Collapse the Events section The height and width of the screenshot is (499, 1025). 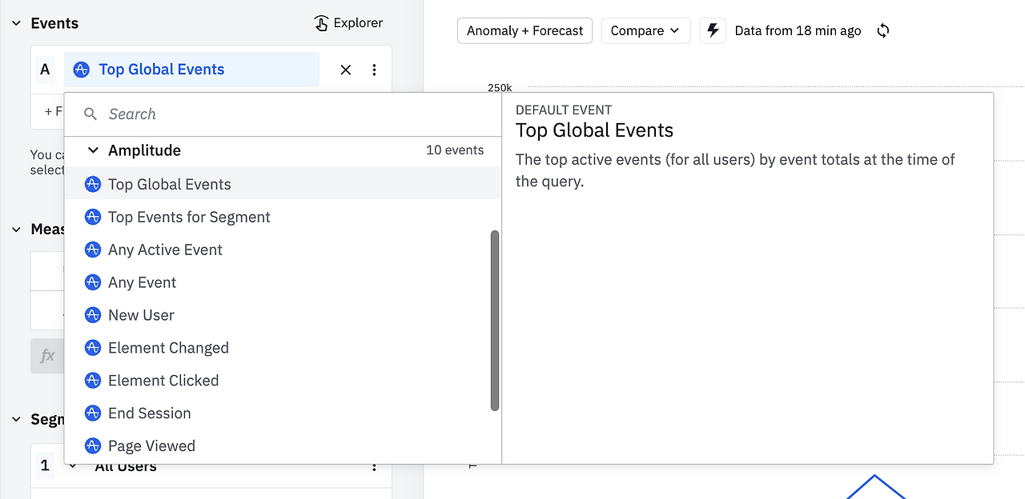(x=16, y=23)
